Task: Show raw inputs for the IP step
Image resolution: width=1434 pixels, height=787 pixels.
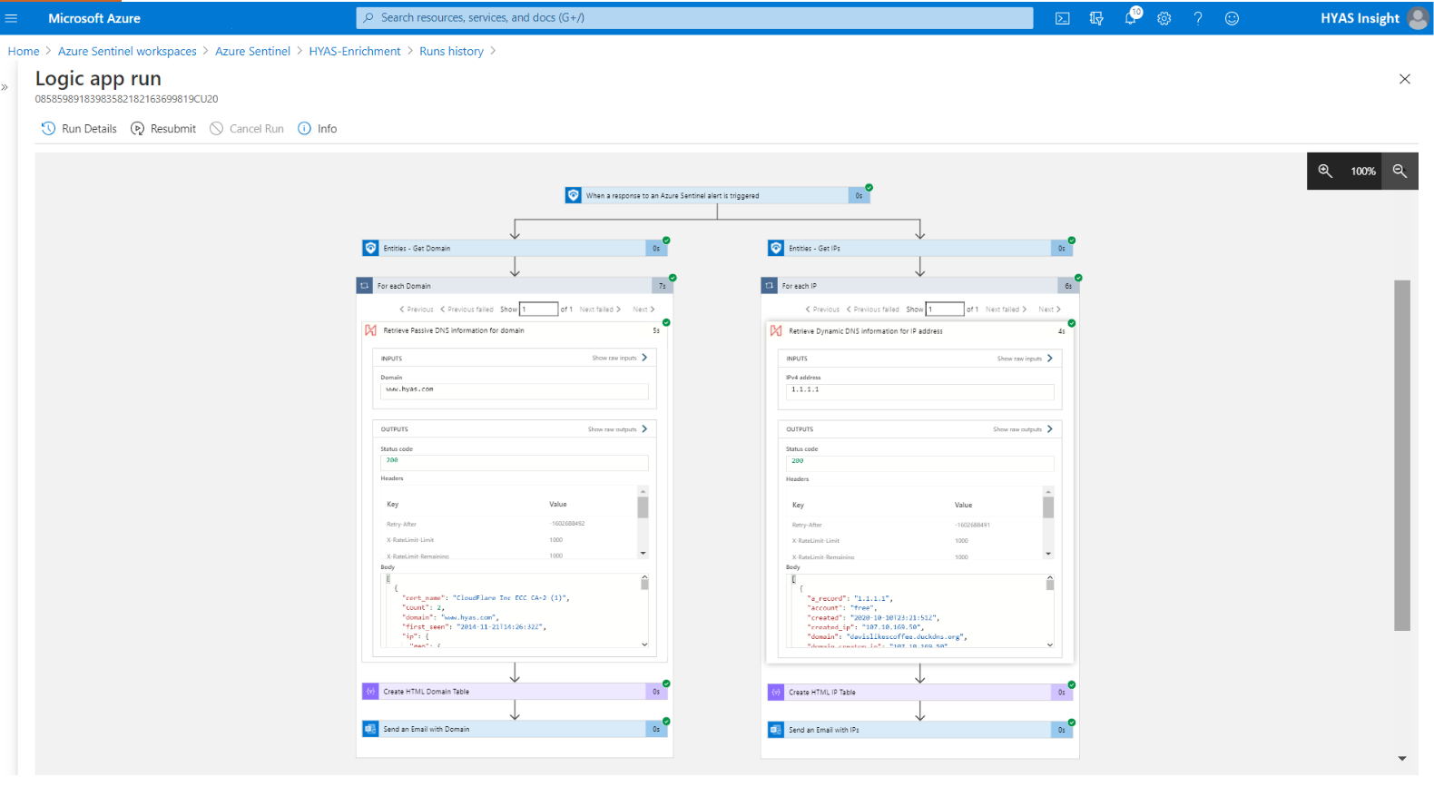Action: (1025, 359)
